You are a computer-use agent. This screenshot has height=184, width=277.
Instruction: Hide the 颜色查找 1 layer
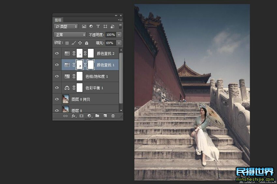pos(57,65)
